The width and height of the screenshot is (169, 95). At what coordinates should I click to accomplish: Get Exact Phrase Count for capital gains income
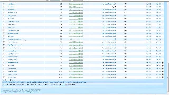click(109, 30)
